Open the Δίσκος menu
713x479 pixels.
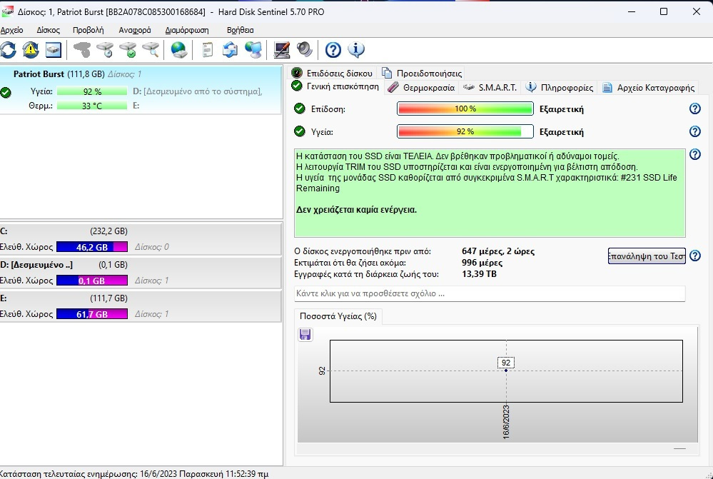[x=49, y=30]
